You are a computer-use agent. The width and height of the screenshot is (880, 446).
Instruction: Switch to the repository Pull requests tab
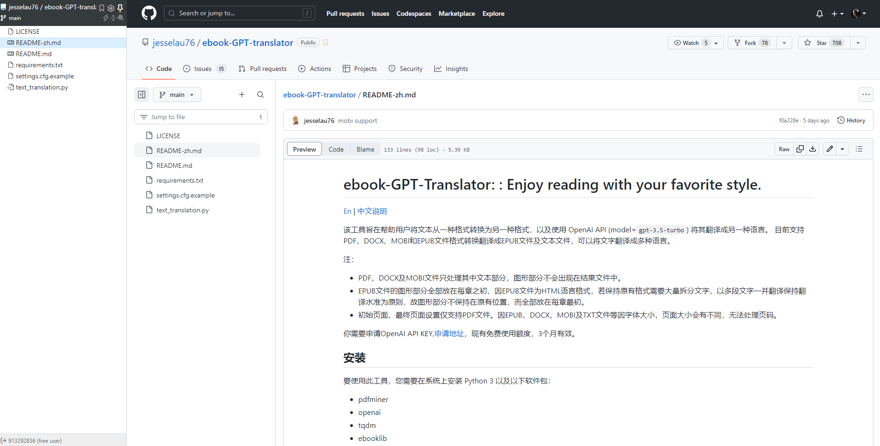pos(262,69)
